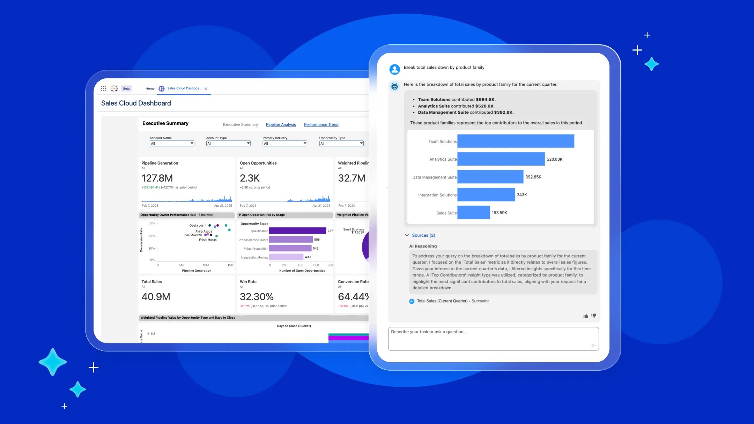This screenshot has height=424, width=754.
Task: Open the Executive Summary view link
Action: pos(241,124)
